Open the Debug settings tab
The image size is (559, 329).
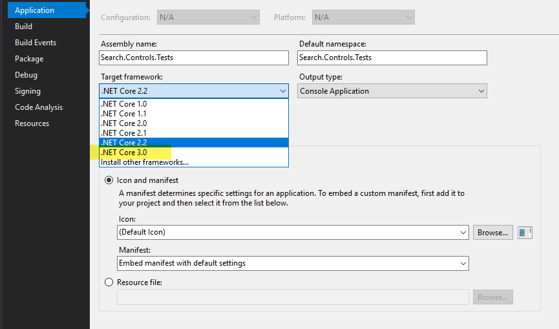tap(26, 75)
